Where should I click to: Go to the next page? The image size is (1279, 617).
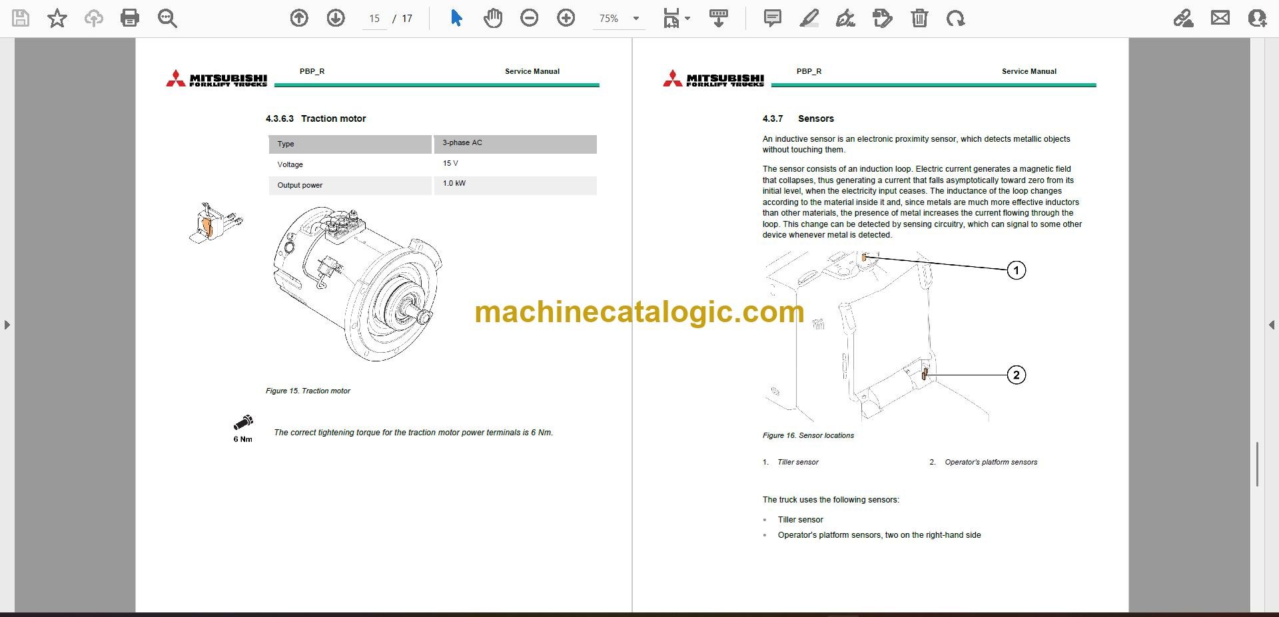336,18
